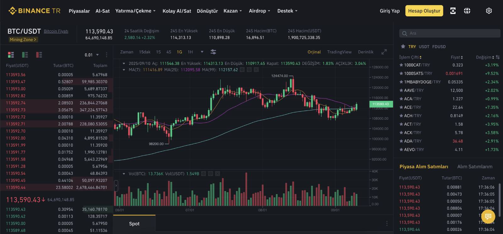503x234 pixels.
Task: Open MA indicator settings gear
Action: pos(249,70)
